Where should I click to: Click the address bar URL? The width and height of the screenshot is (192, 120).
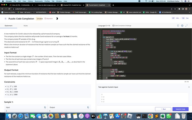(39, 9)
